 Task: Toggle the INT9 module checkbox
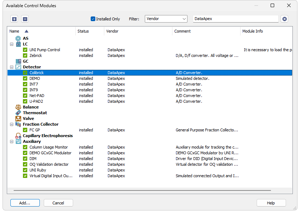[25, 90]
